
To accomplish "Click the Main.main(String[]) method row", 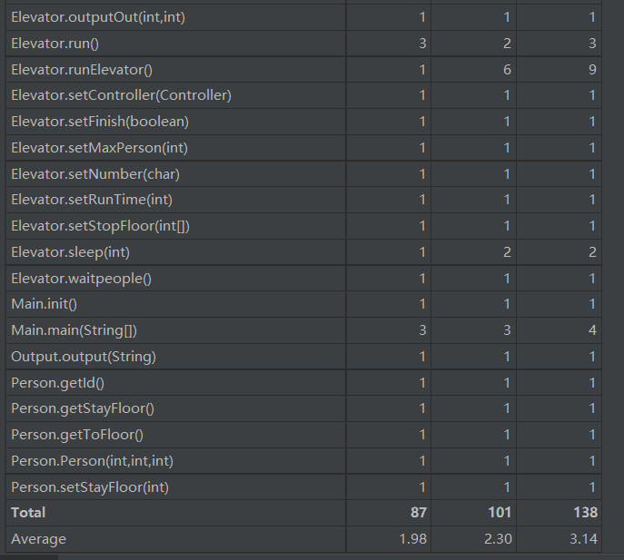I will click(74, 330).
